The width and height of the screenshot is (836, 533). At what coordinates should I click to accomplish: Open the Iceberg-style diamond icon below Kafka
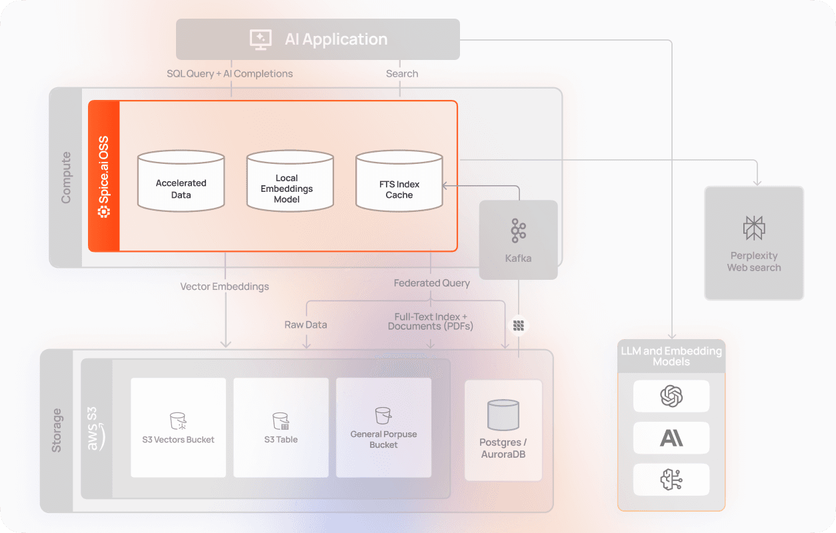point(518,324)
